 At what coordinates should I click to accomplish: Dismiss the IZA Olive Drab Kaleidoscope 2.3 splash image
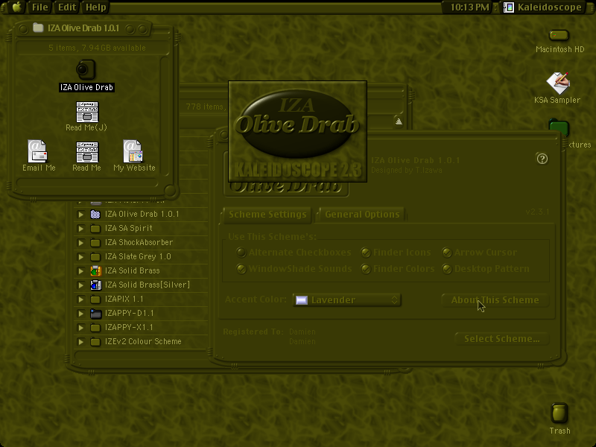coord(297,132)
